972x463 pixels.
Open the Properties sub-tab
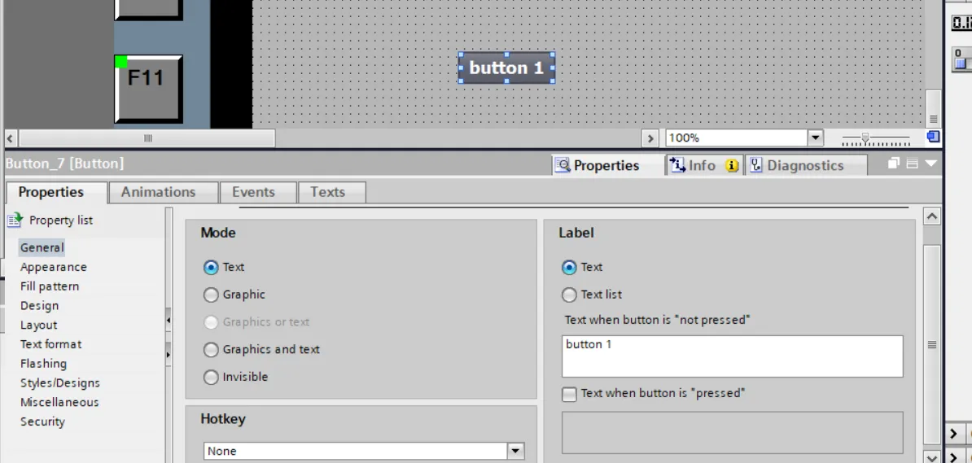[56, 192]
